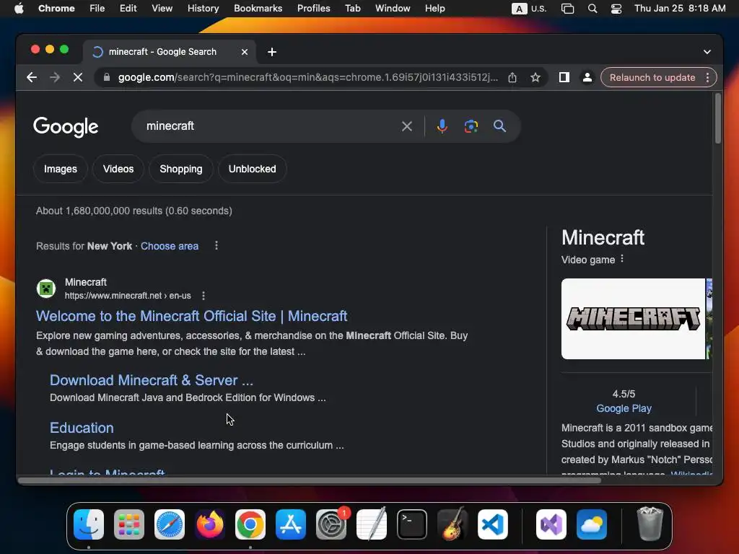739x554 pixels.
Task: Open Control Center in menu bar
Action: [616, 9]
